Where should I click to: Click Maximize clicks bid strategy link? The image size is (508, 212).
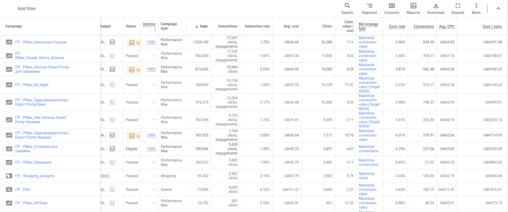click(x=366, y=176)
